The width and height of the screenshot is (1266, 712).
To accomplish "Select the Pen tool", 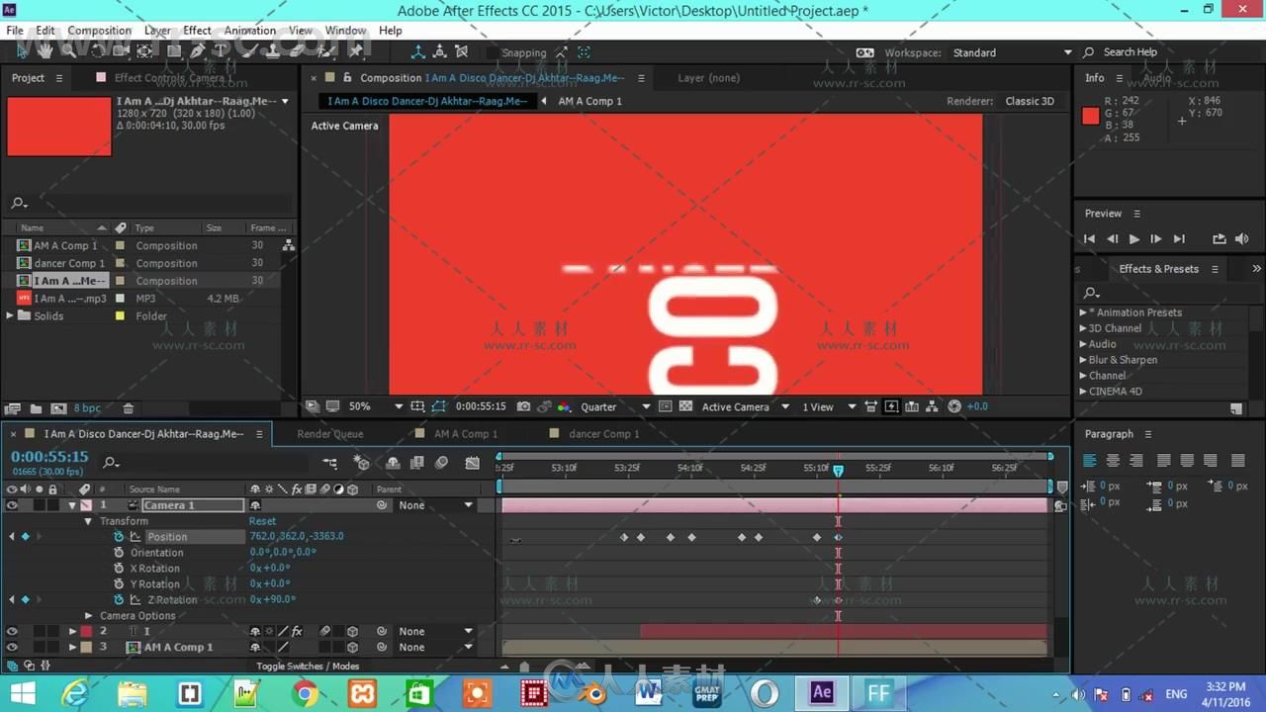I will (198, 51).
